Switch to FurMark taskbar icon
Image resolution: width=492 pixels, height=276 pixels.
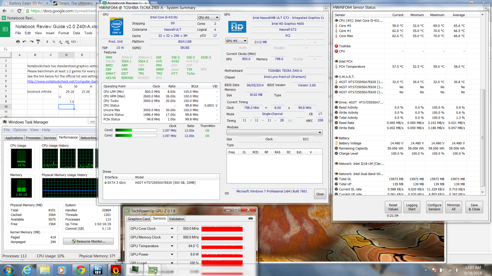(x=116, y=270)
